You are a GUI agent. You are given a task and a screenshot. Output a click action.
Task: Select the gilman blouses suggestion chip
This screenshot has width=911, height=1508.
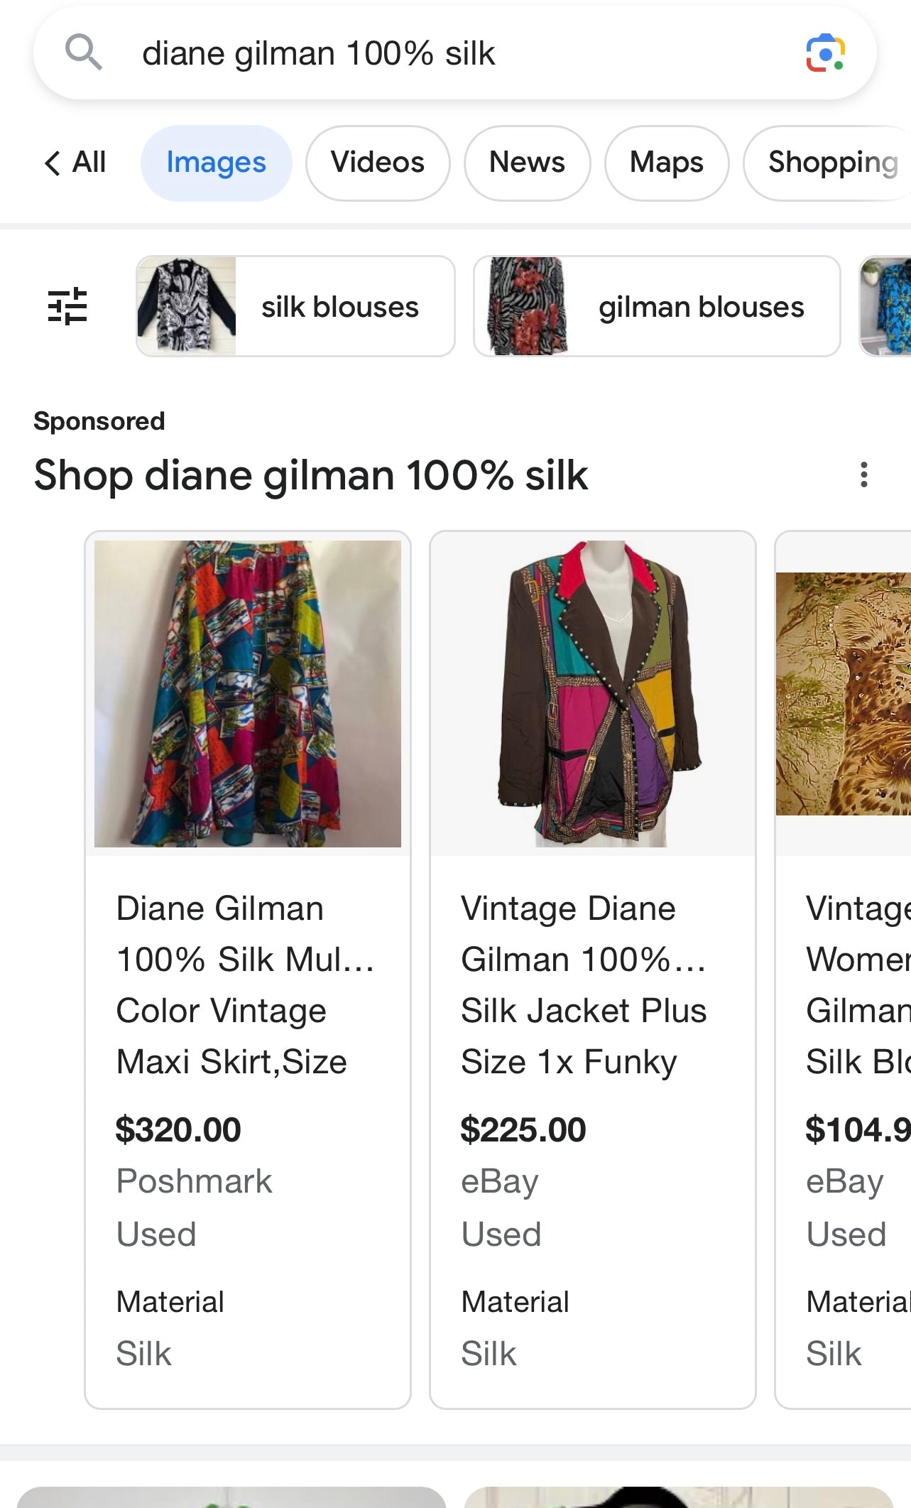(657, 306)
